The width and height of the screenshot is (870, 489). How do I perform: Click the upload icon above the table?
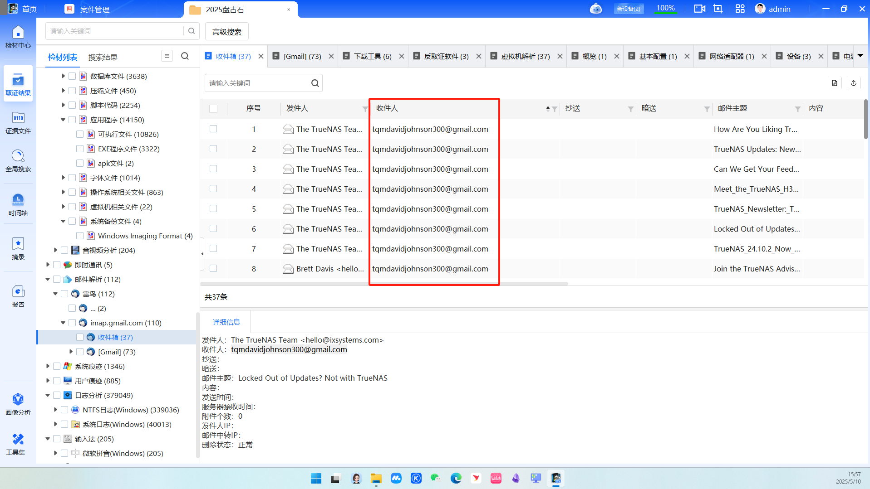(854, 83)
